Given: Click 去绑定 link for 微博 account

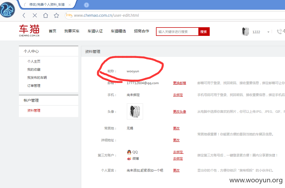Looking at the screenshot, I should [x=178, y=159].
